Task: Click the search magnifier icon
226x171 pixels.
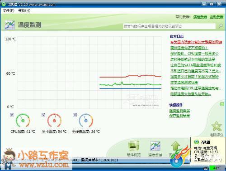Action: click(x=221, y=26)
